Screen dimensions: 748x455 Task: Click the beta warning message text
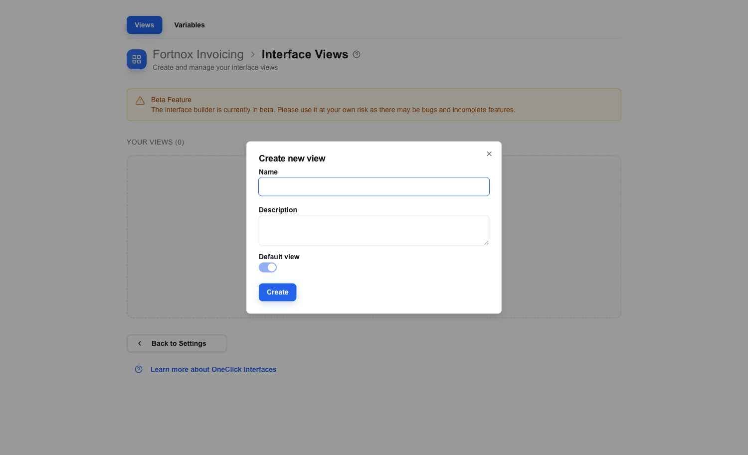333,110
